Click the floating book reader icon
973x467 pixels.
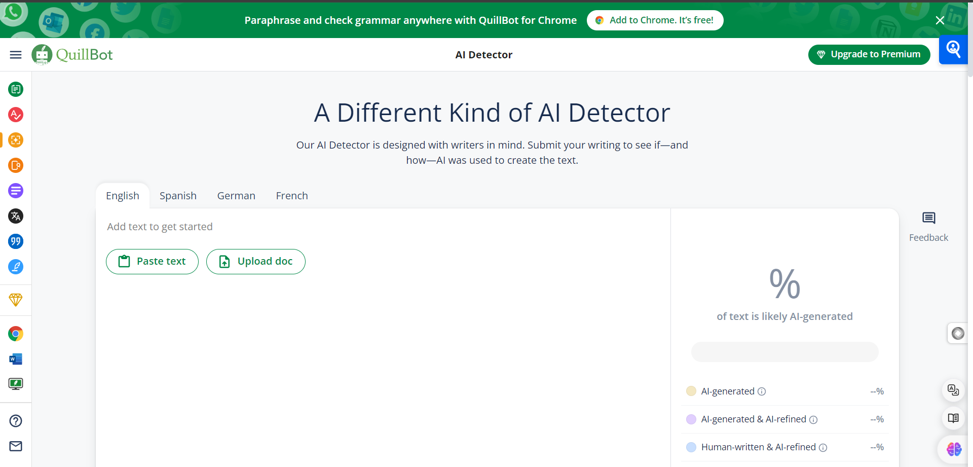pyautogui.click(x=953, y=418)
